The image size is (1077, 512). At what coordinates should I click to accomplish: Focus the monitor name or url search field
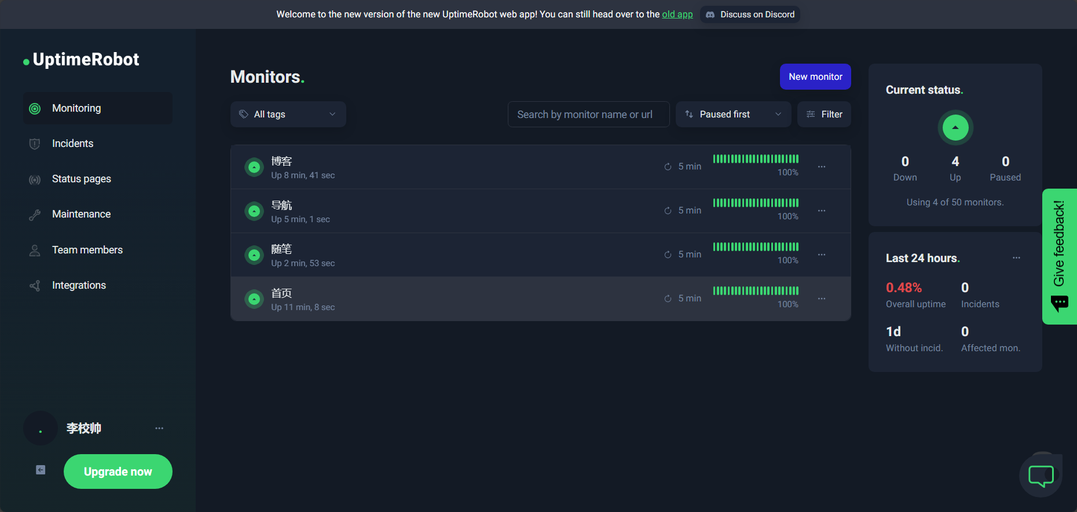[588, 115]
